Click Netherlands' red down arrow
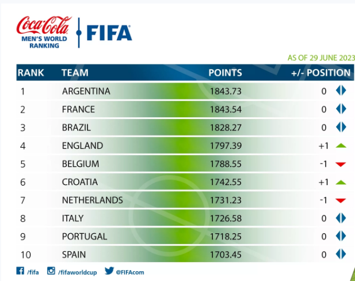 click(x=341, y=201)
